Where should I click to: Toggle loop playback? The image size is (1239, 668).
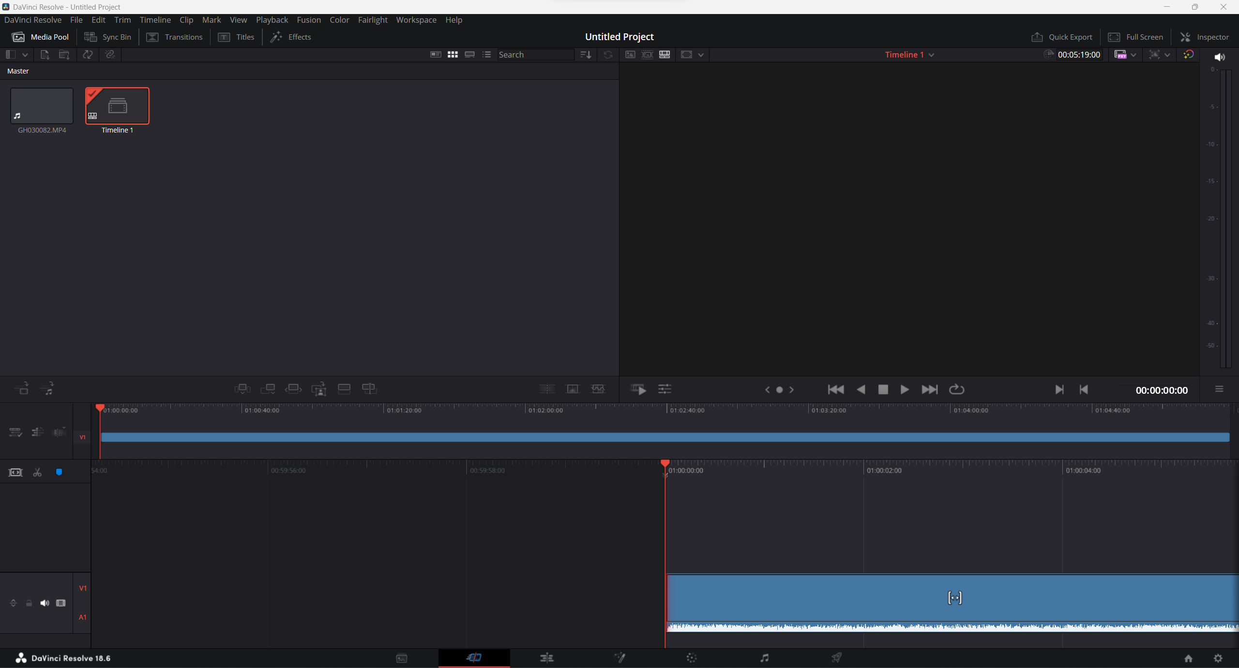click(x=957, y=389)
